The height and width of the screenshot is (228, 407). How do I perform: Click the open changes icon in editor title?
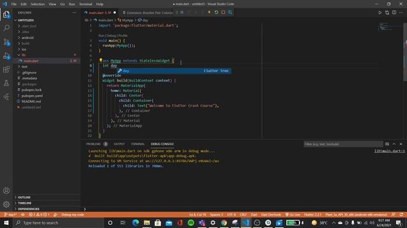(x=387, y=13)
